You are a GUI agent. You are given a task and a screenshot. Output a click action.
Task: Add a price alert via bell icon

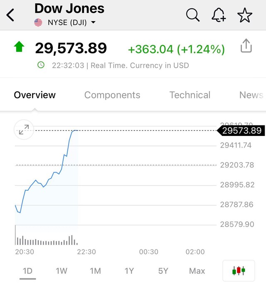tap(219, 15)
